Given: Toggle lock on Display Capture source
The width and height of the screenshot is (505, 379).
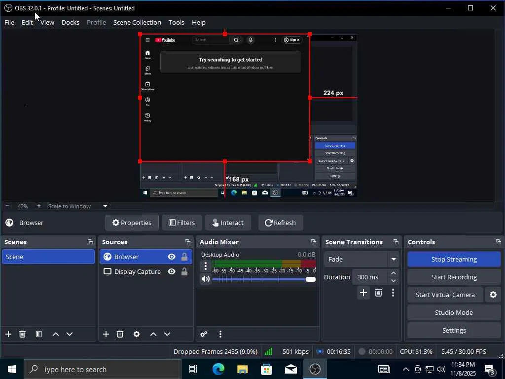Looking at the screenshot, I should tap(184, 271).
